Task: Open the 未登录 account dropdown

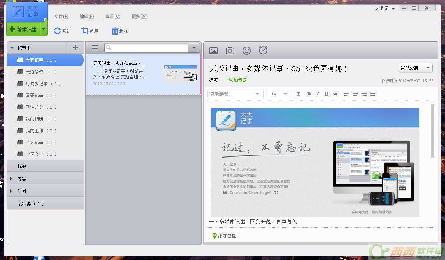Action: point(385,8)
